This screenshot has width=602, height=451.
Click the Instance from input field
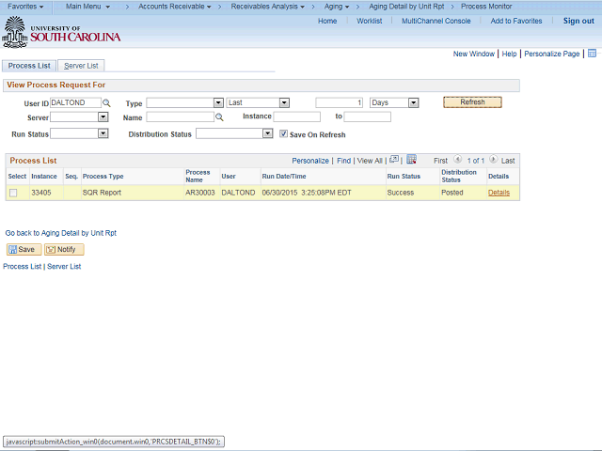(297, 117)
